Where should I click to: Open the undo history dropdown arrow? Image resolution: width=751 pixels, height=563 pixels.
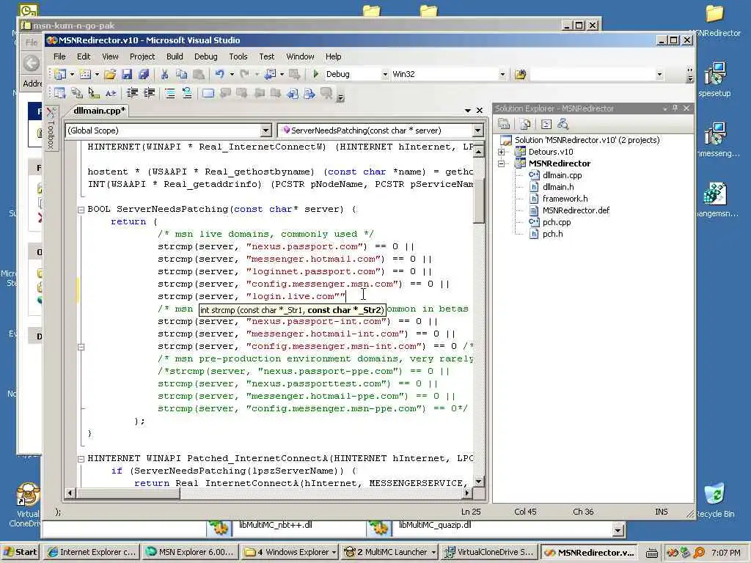point(232,74)
